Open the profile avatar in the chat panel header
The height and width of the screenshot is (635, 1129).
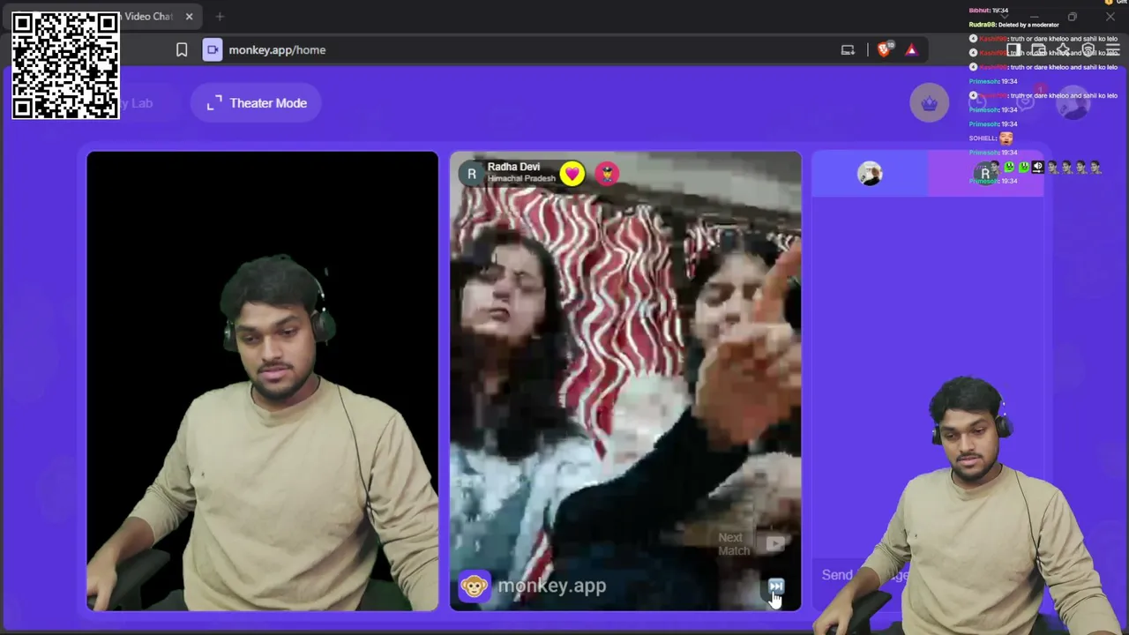pyautogui.click(x=870, y=174)
